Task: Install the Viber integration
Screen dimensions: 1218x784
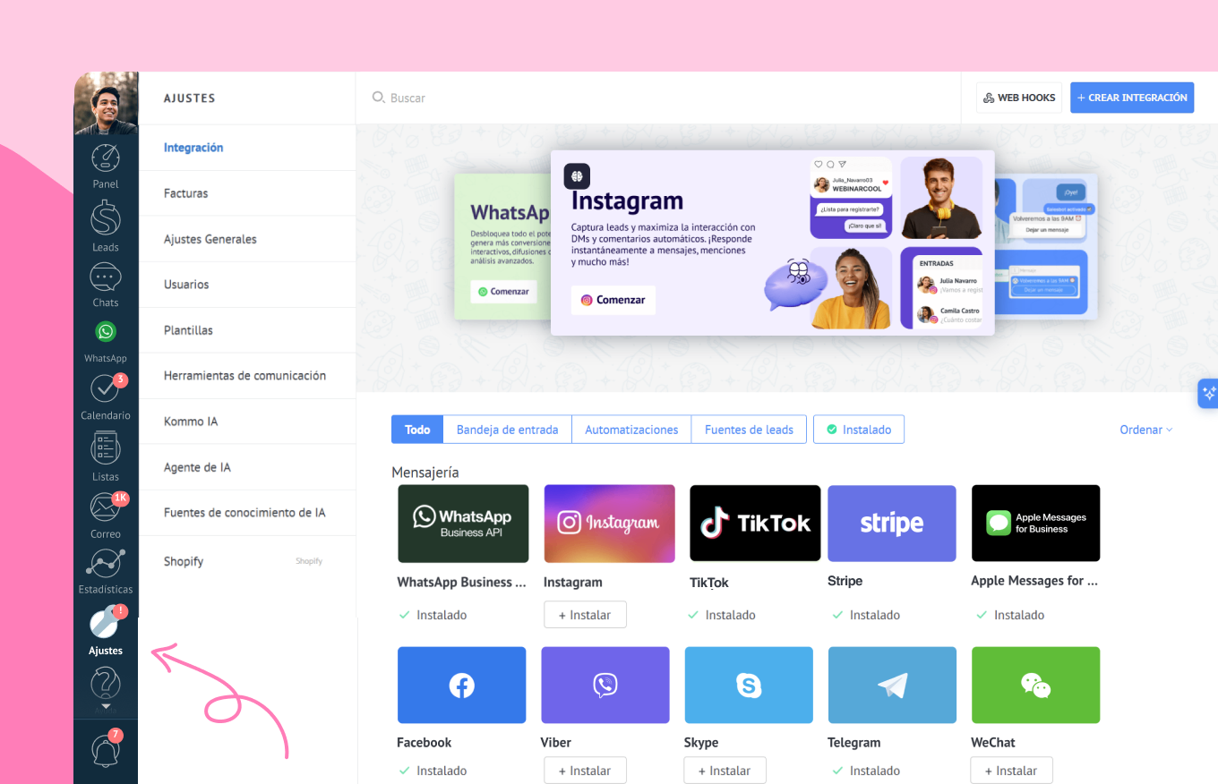Action: [585, 771]
